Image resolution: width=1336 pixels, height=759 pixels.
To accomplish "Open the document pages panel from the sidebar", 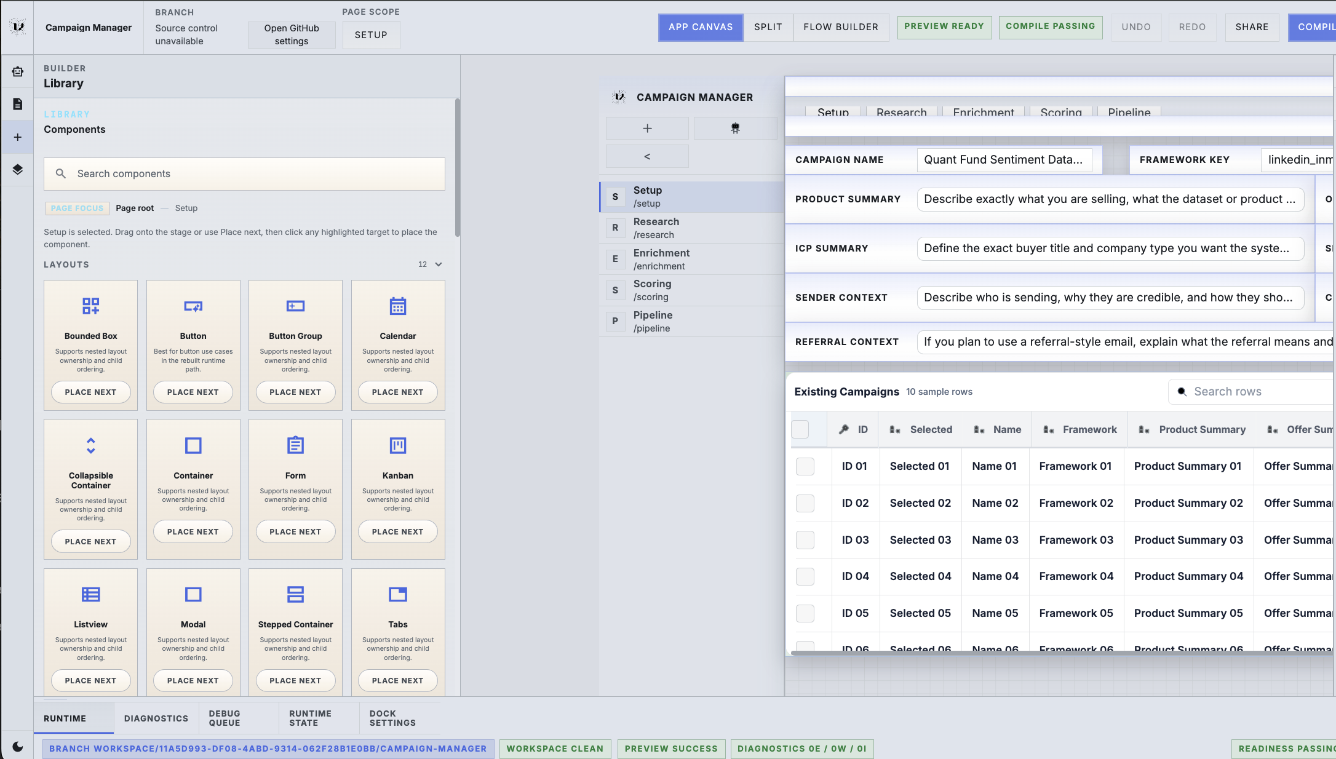I will tap(17, 105).
